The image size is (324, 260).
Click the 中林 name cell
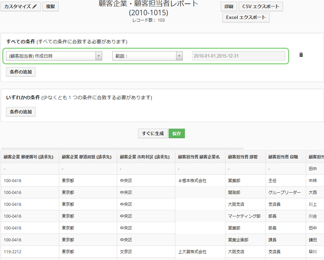tap(315, 180)
